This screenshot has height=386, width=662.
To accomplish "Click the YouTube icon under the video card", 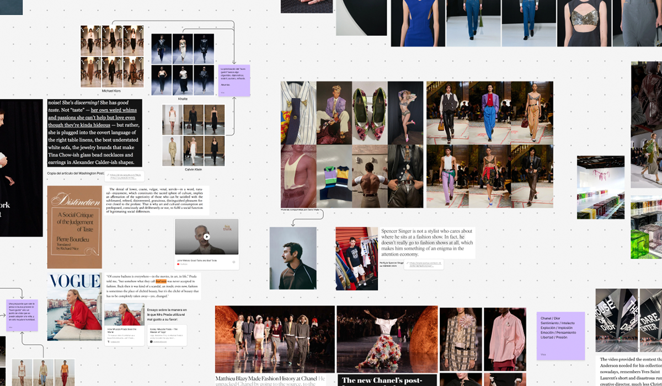I will (x=178, y=264).
